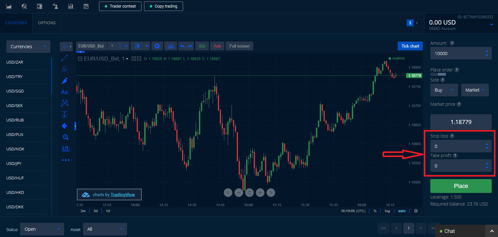Activate the zoom-in magnifier tool
498x237 pixels.
[65, 137]
